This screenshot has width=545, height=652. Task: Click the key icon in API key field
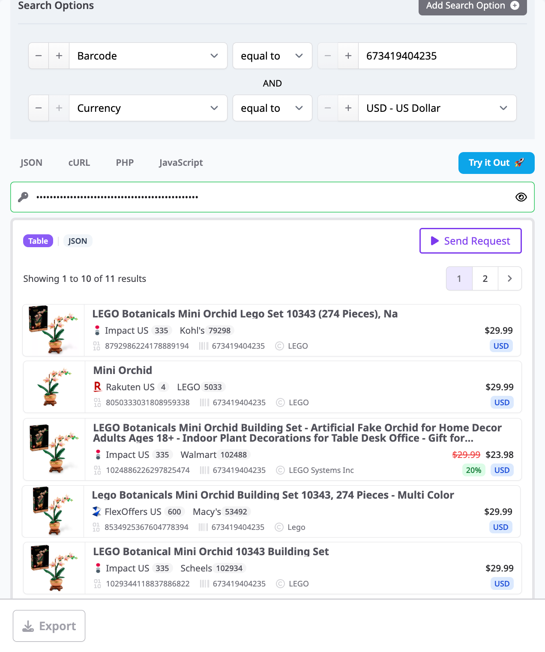[x=23, y=197]
